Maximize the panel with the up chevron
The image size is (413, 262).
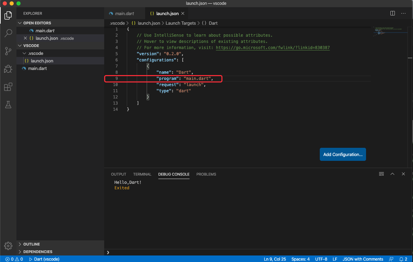392,174
